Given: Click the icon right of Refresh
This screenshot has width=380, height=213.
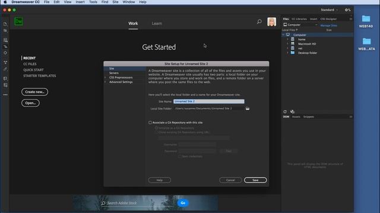Looking at the screenshot, I should [292, 112].
